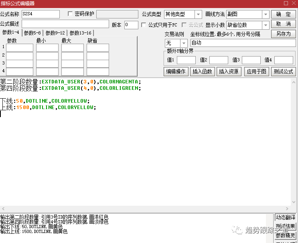Toggle 公式只用于PC checkbox
The height and width of the screenshot is (243, 298).
click(x=144, y=25)
